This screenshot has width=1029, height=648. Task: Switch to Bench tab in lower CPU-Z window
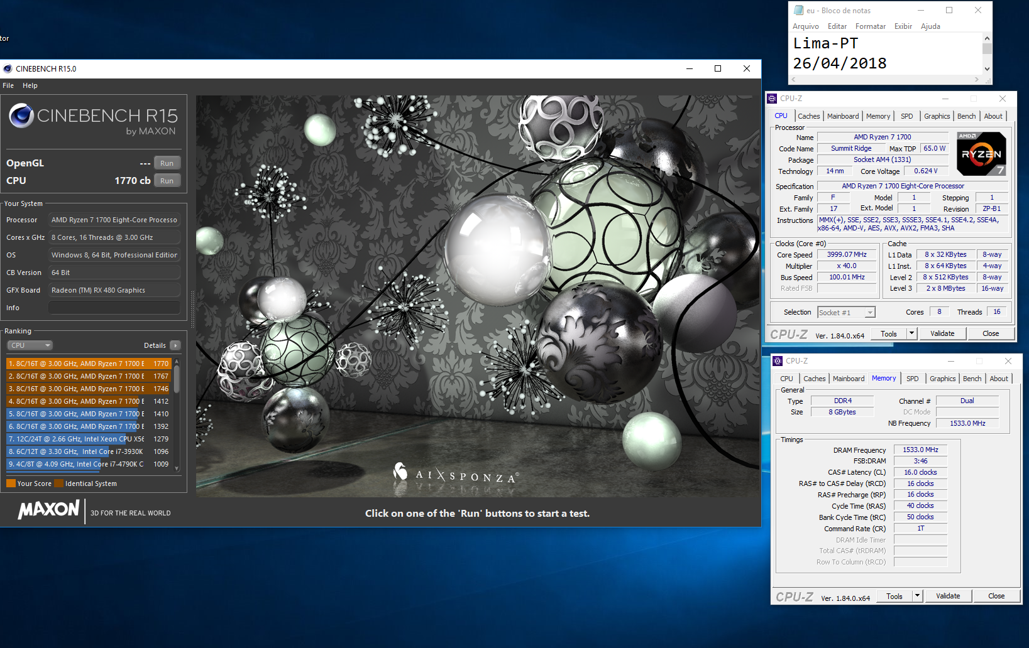point(972,379)
